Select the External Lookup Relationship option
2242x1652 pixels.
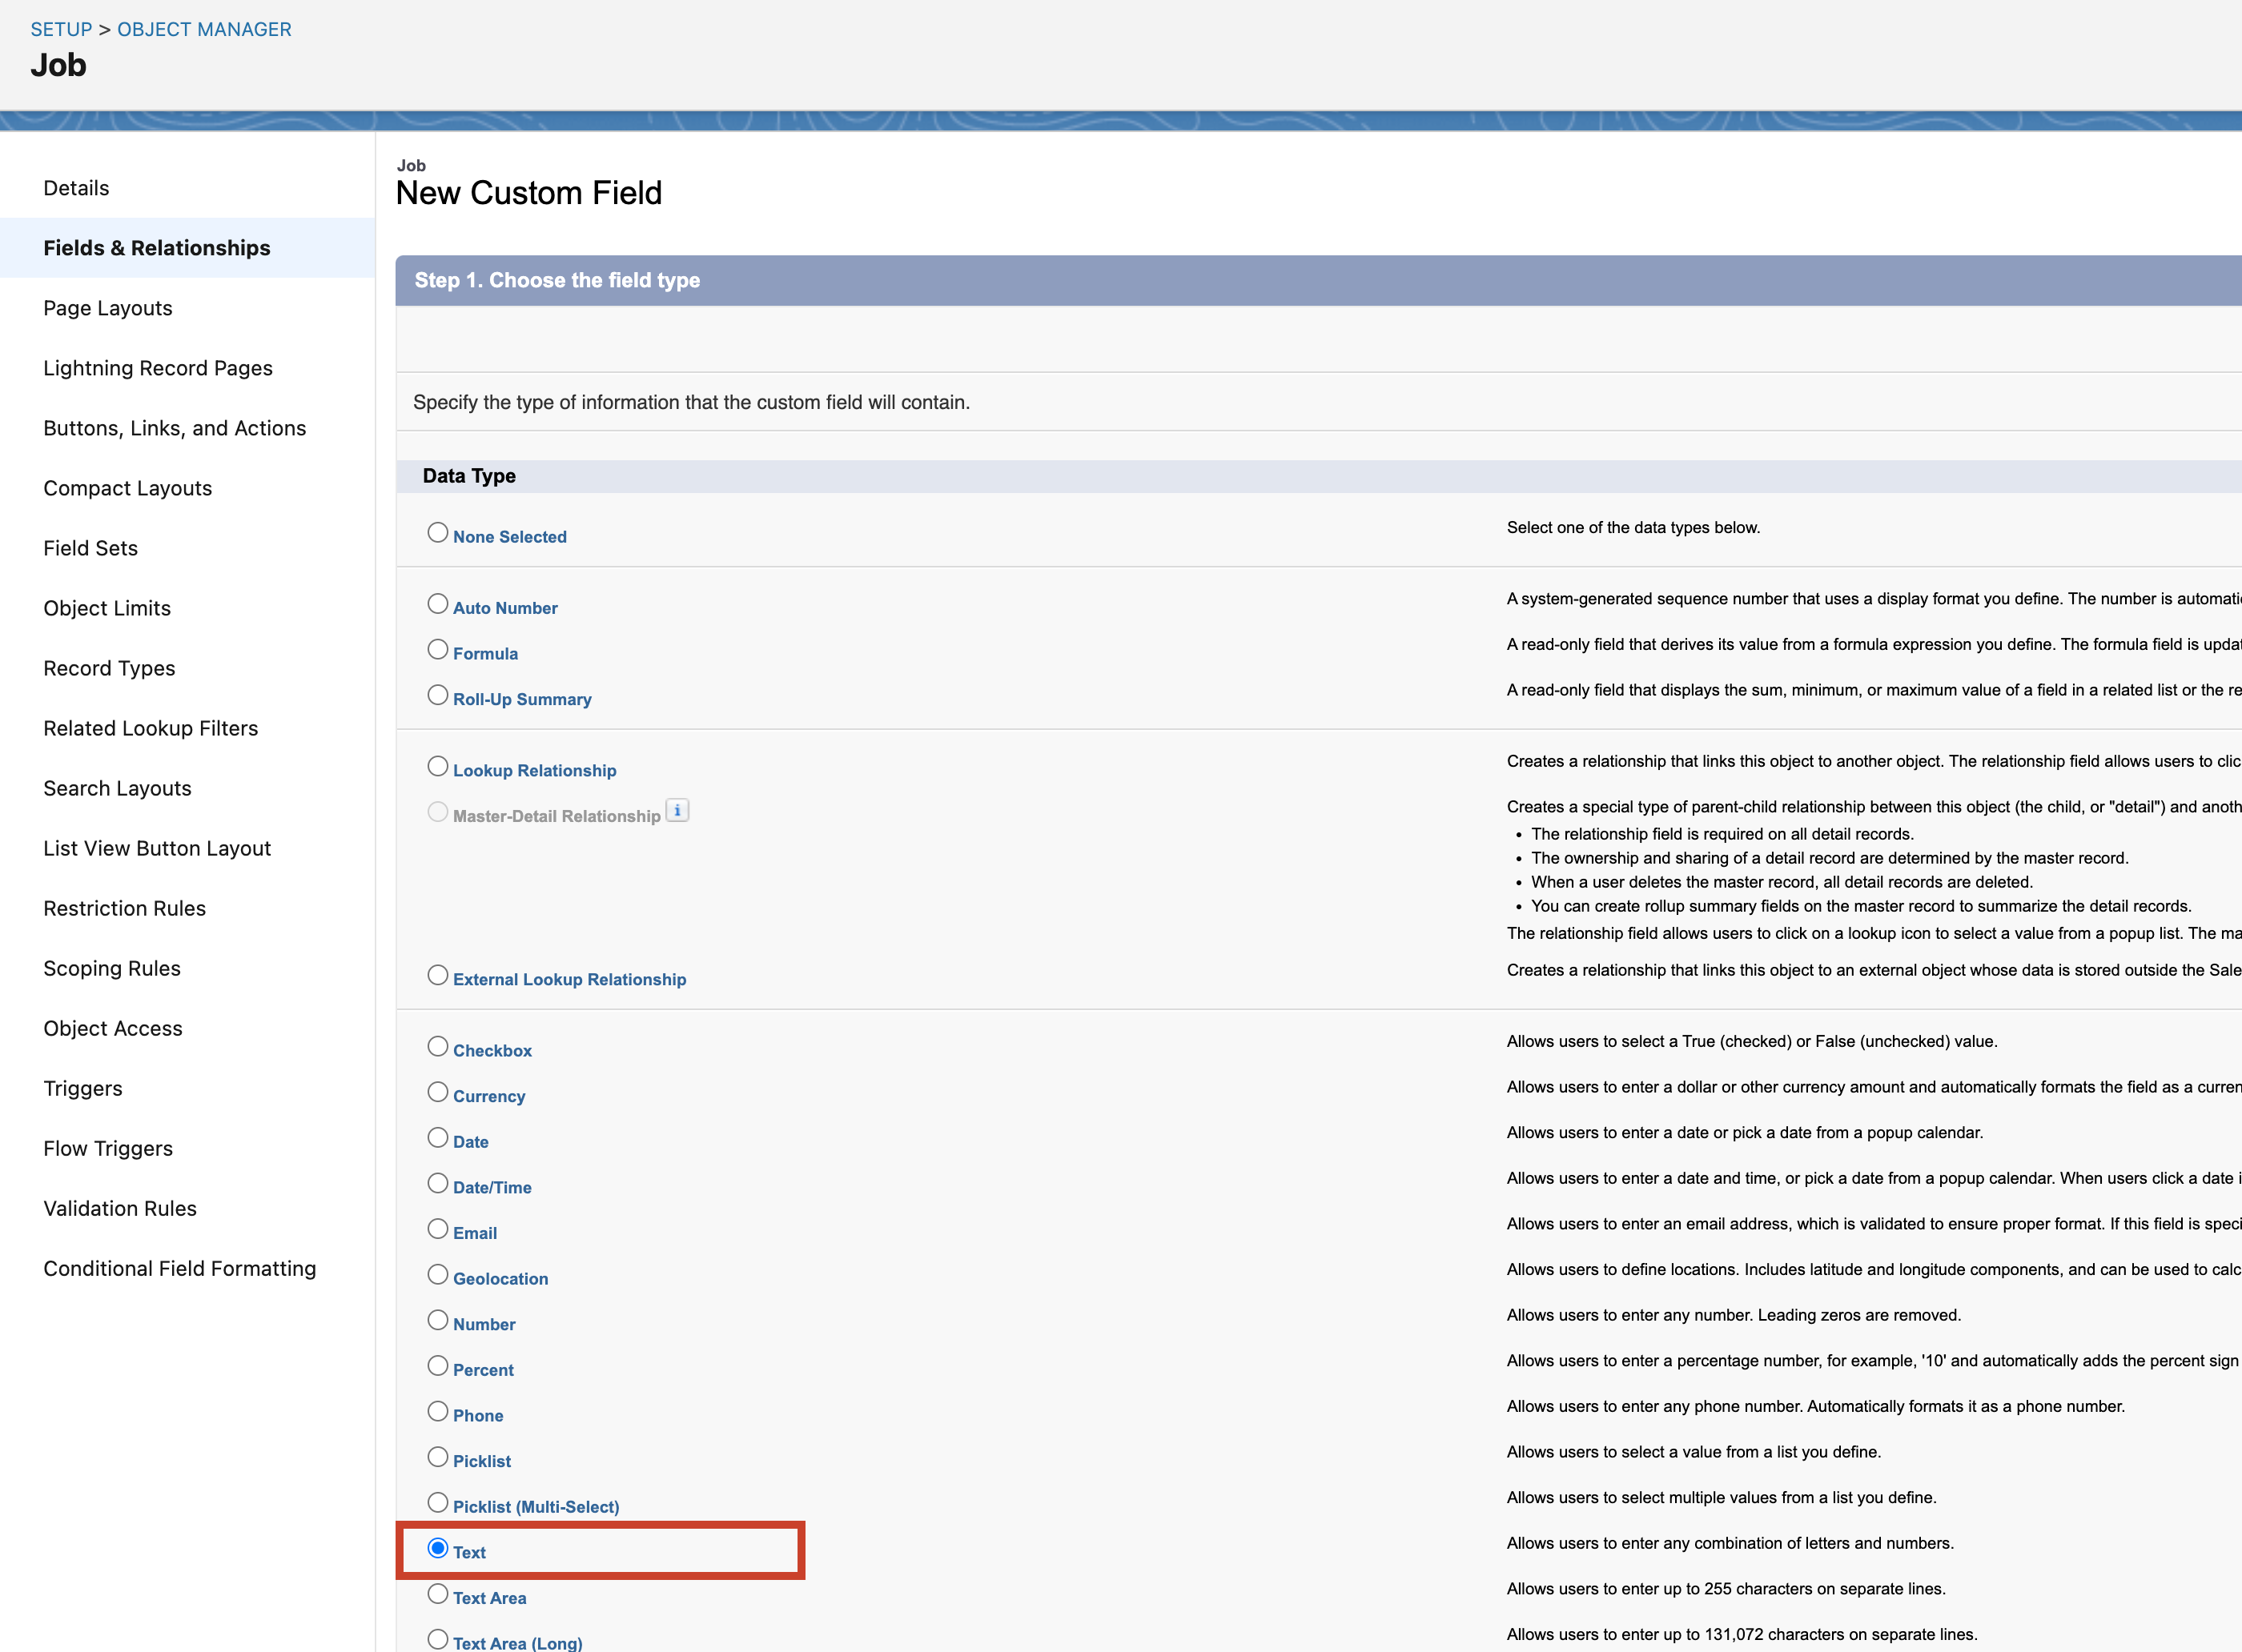coord(437,975)
